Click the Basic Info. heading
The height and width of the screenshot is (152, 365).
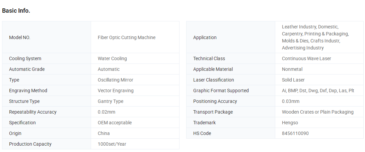(x=16, y=11)
